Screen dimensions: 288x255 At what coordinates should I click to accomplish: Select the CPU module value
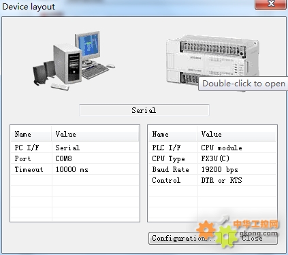(x=221, y=148)
